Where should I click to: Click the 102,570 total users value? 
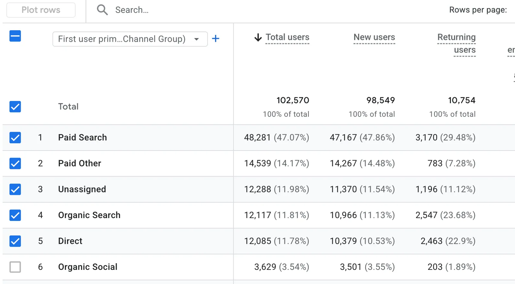[293, 100]
